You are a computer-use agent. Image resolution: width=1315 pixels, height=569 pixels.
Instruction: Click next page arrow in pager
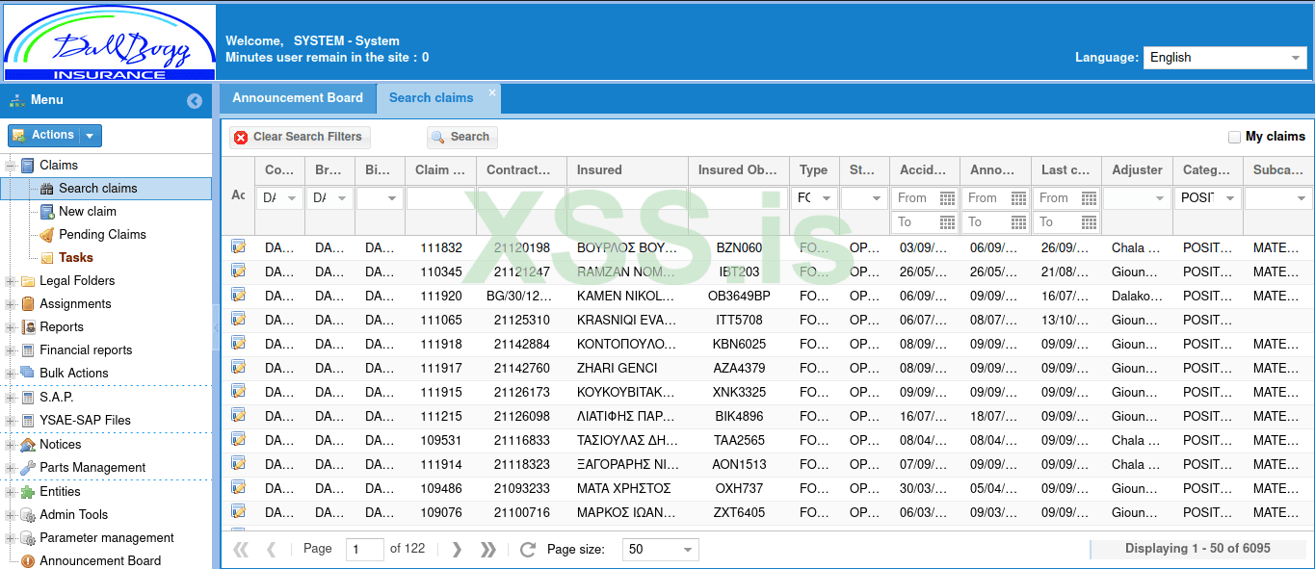pyautogui.click(x=457, y=550)
